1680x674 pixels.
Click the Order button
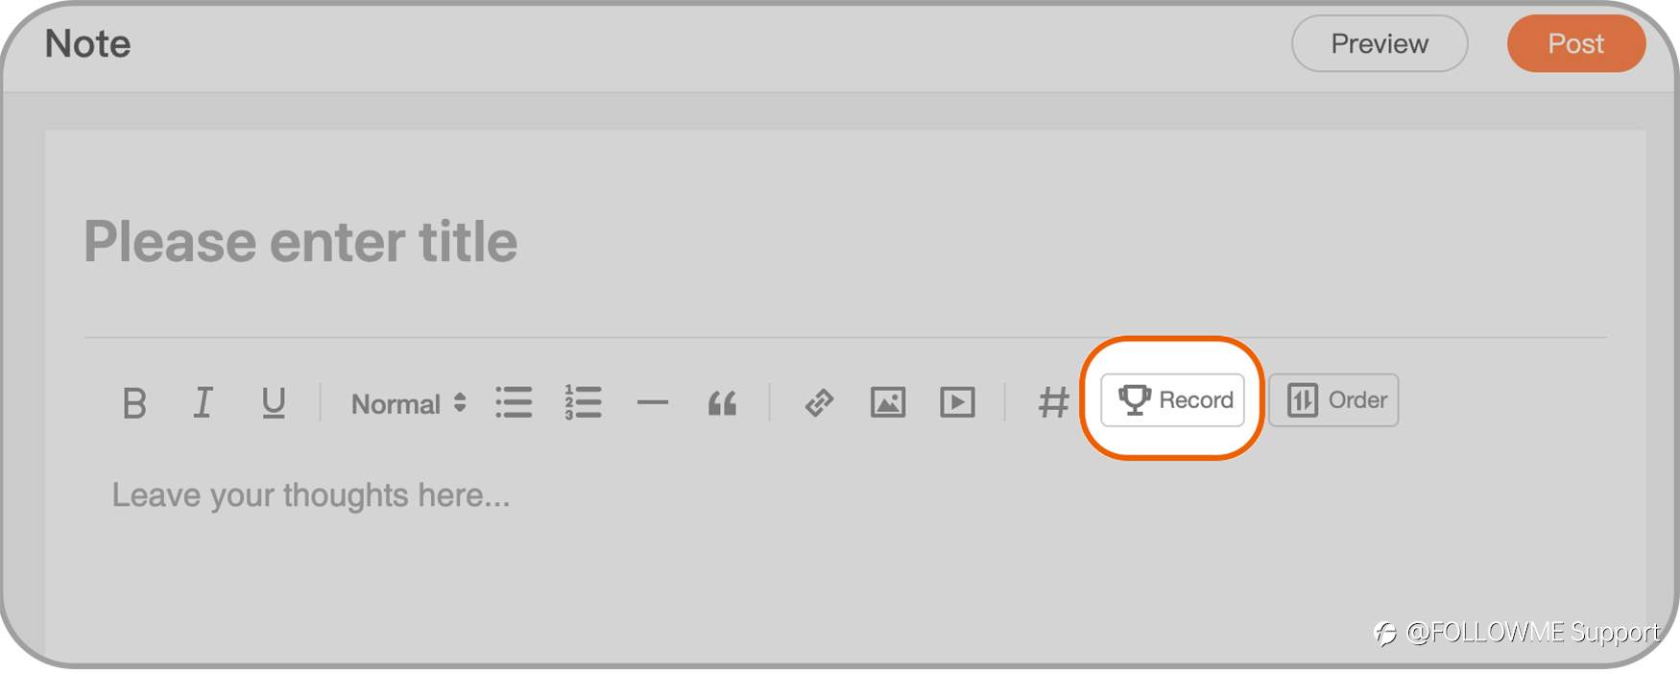1333,399
